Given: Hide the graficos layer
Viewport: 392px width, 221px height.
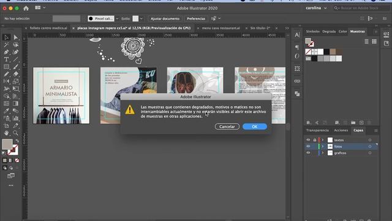Looking at the screenshot, I should click(308, 153).
